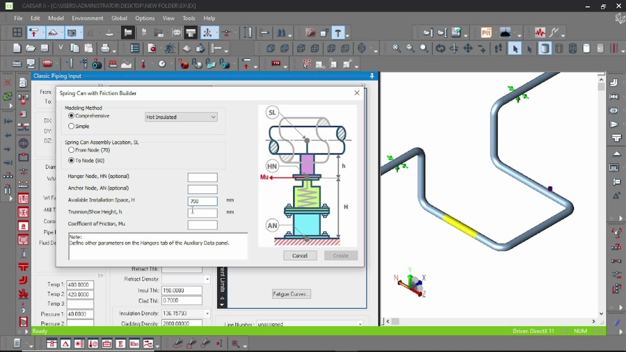Click the globe icon in left sidebar

(23, 144)
